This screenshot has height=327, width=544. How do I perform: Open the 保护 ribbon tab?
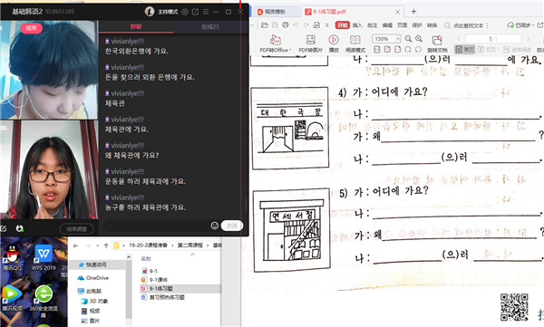pos(417,25)
